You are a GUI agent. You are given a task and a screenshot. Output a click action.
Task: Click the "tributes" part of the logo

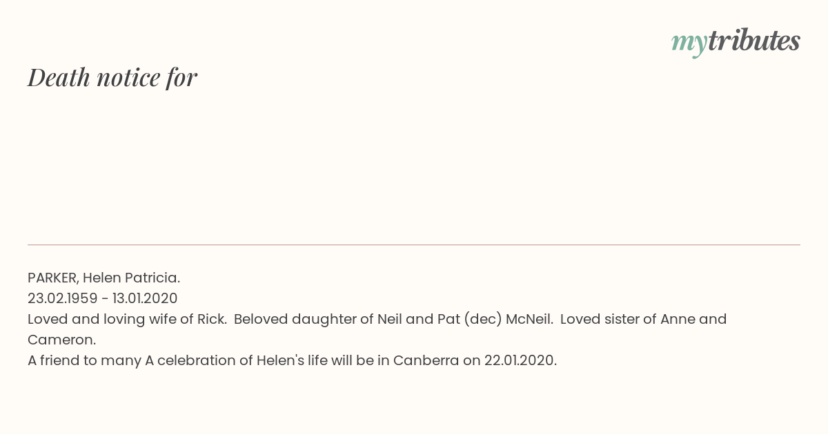tap(754, 41)
